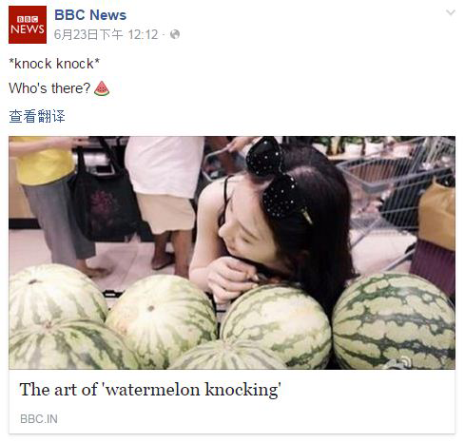This screenshot has width=465, height=443.
Task: Click the BBC.IN source domain
Action: (x=39, y=419)
